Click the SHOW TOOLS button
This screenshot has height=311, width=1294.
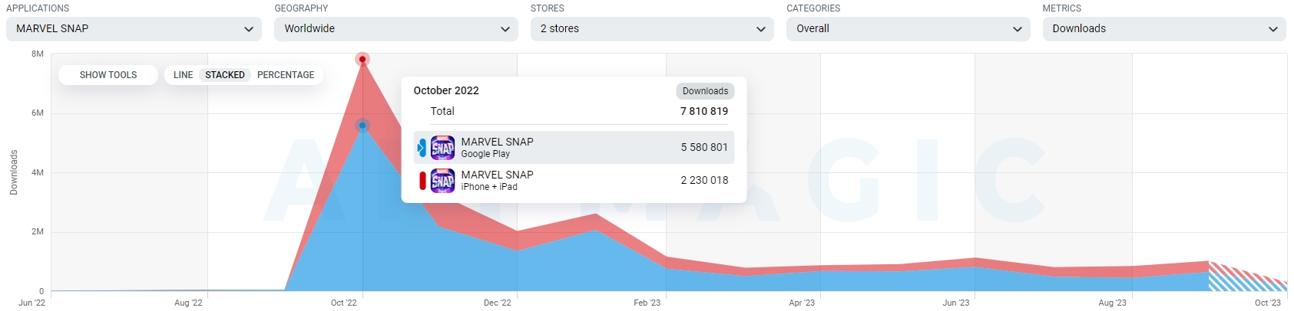point(108,75)
